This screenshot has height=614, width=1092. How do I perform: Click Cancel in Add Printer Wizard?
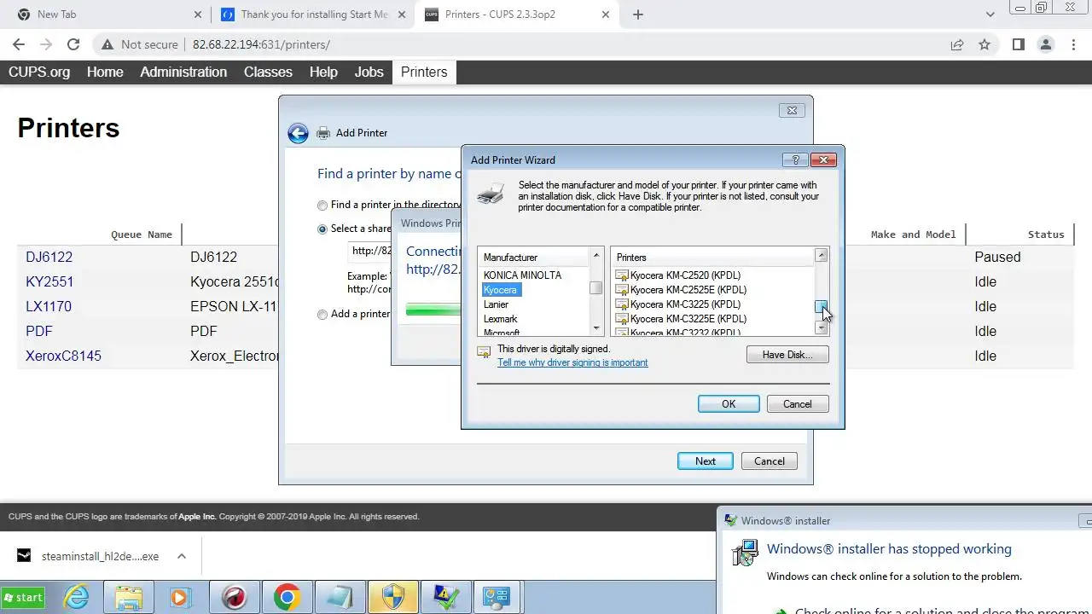[x=798, y=404]
